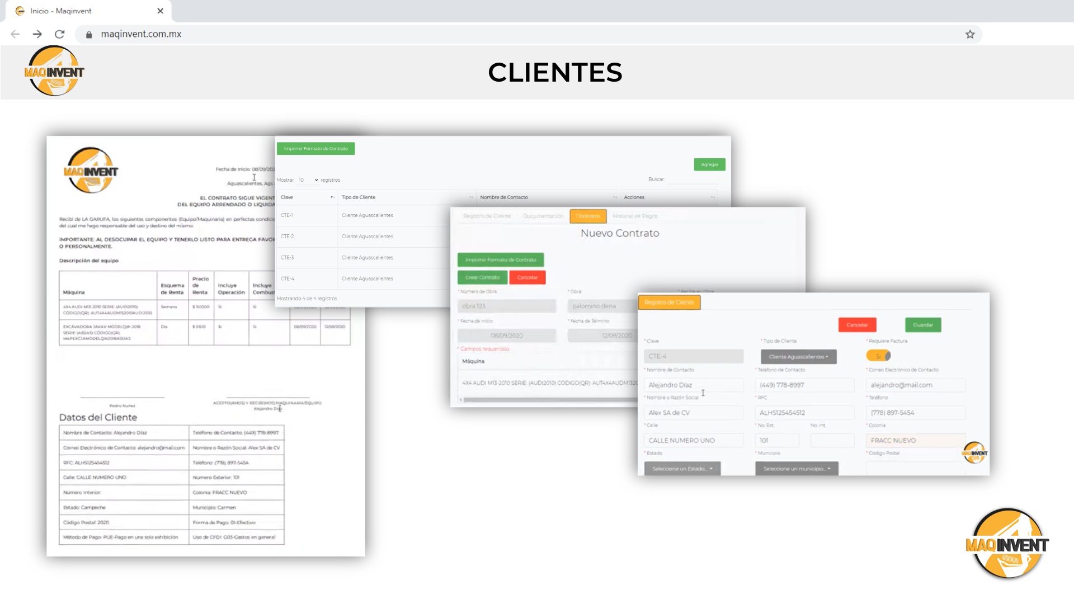Expand the Seleccione un Estado dropdown
1074x604 pixels.
pyautogui.click(x=682, y=469)
